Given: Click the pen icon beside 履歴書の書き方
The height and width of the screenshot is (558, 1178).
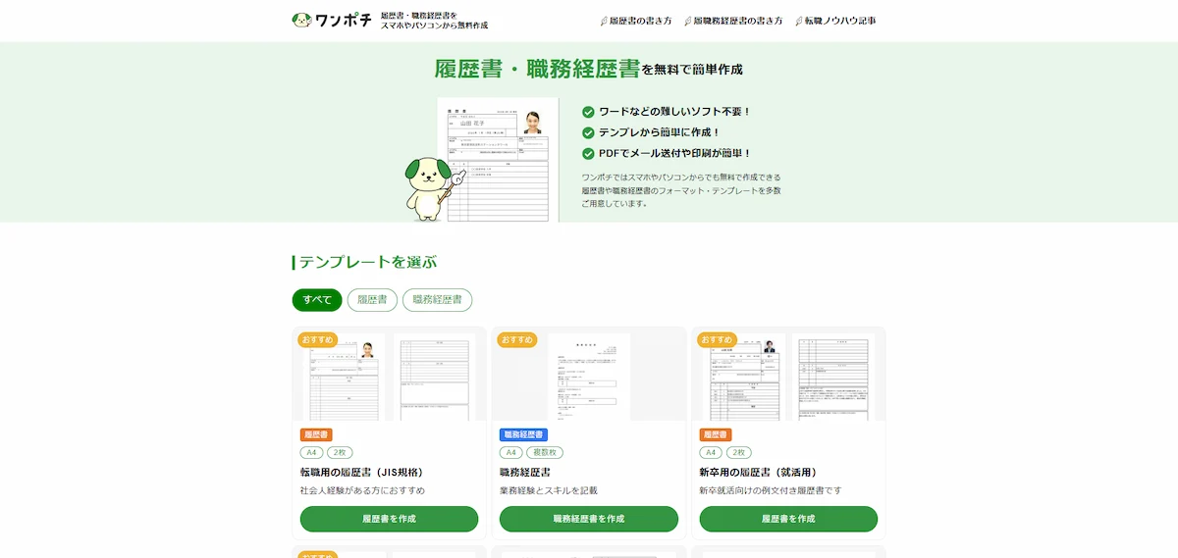Looking at the screenshot, I should click(x=604, y=21).
